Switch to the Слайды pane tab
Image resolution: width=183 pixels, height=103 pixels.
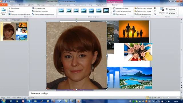5,20
